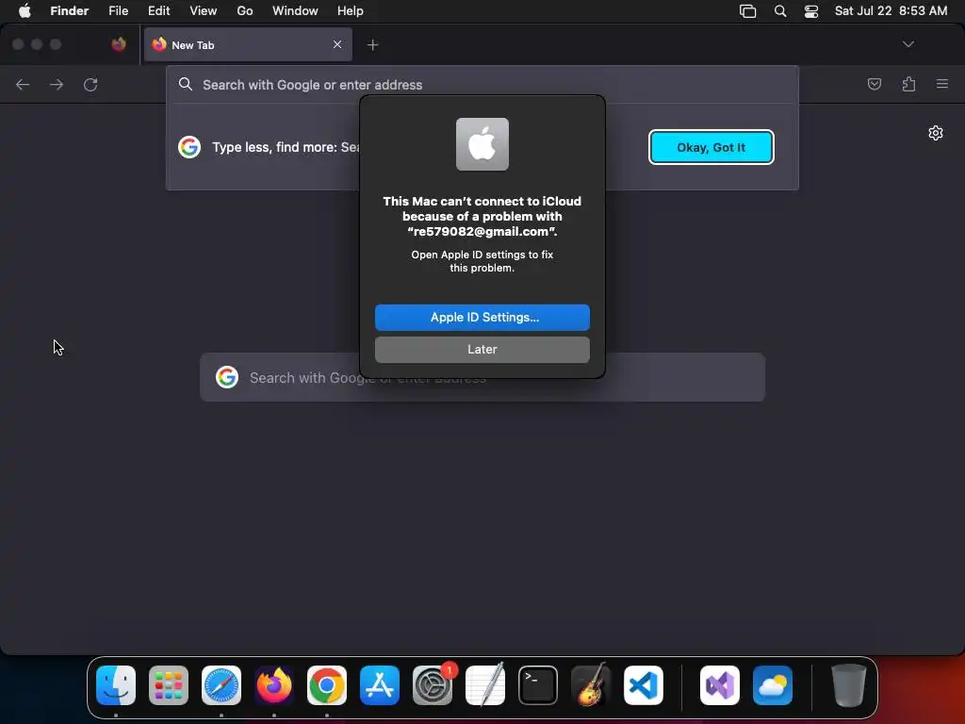Image resolution: width=965 pixels, height=724 pixels.
Task: Open Apple ID Settings from the dialog
Action: pyautogui.click(x=482, y=318)
